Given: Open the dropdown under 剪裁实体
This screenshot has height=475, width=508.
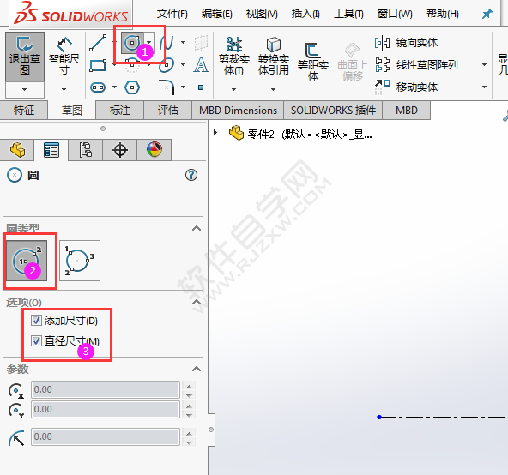Looking at the screenshot, I should coord(233,90).
